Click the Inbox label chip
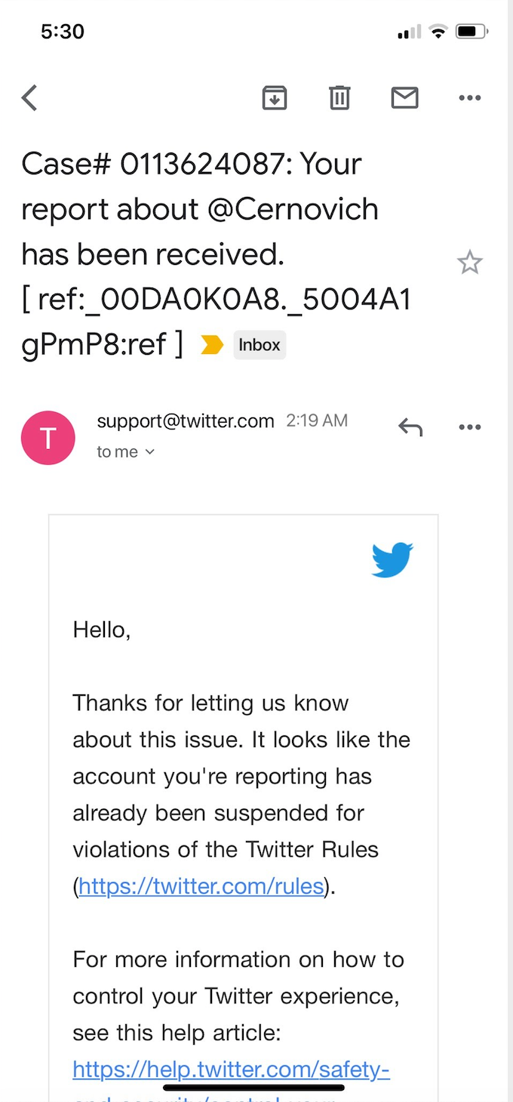The height and width of the screenshot is (1102, 513). [x=260, y=345]
